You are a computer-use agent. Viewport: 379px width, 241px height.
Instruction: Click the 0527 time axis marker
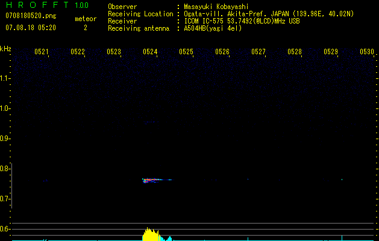click(x=258, y=52)
